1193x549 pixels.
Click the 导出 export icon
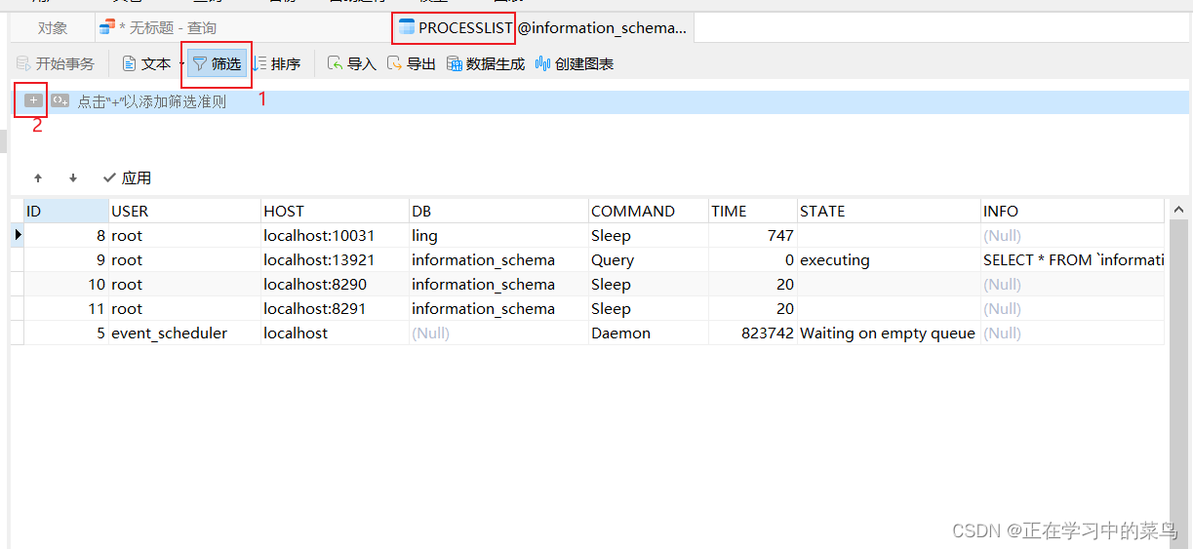pos(395,64)
